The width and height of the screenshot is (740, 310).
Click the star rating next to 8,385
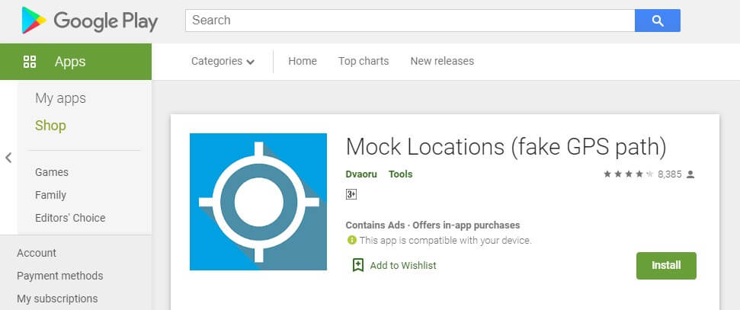pos(628,174)
